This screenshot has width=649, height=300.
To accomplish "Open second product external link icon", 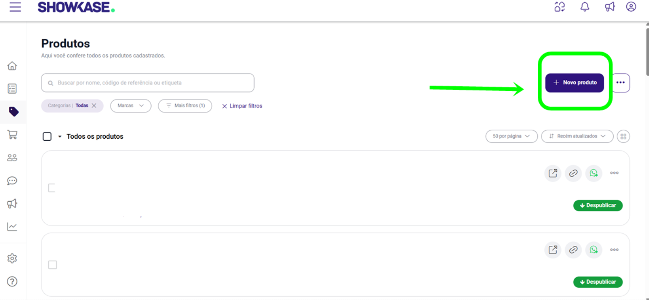I will (x=553, y=250).
